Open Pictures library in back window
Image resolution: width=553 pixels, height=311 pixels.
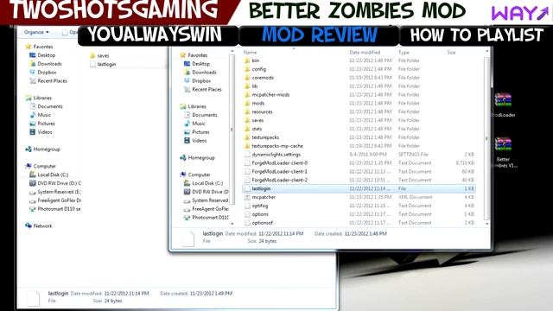pyautogui.click(x=46, y=124)
